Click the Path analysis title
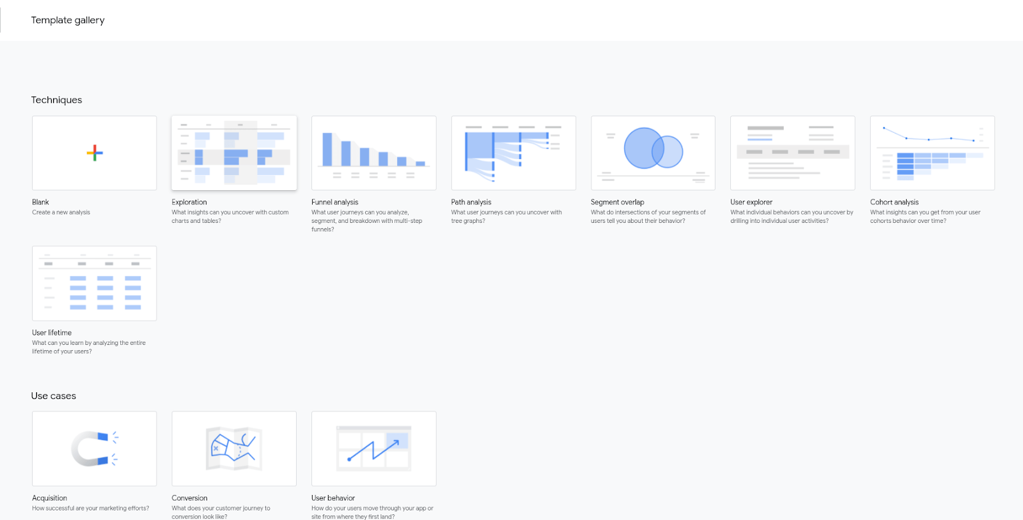The width and height of the screenshot is (1023, 520). point(471,202)
